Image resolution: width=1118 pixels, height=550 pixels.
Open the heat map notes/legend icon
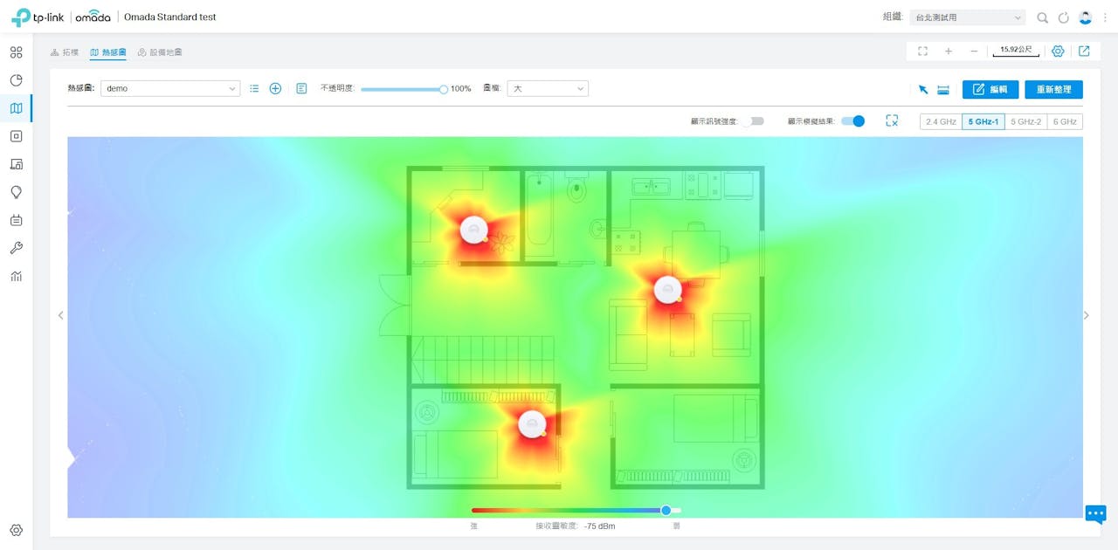tap(301, 88)
